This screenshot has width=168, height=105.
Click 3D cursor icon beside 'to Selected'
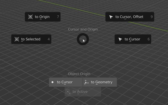[x=17, y=39]
